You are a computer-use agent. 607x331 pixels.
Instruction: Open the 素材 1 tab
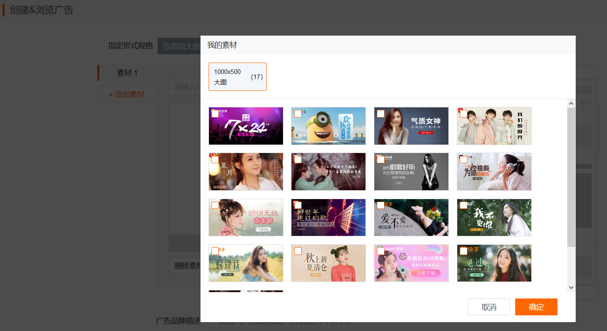pyautogui.click(x=127, y=73)
